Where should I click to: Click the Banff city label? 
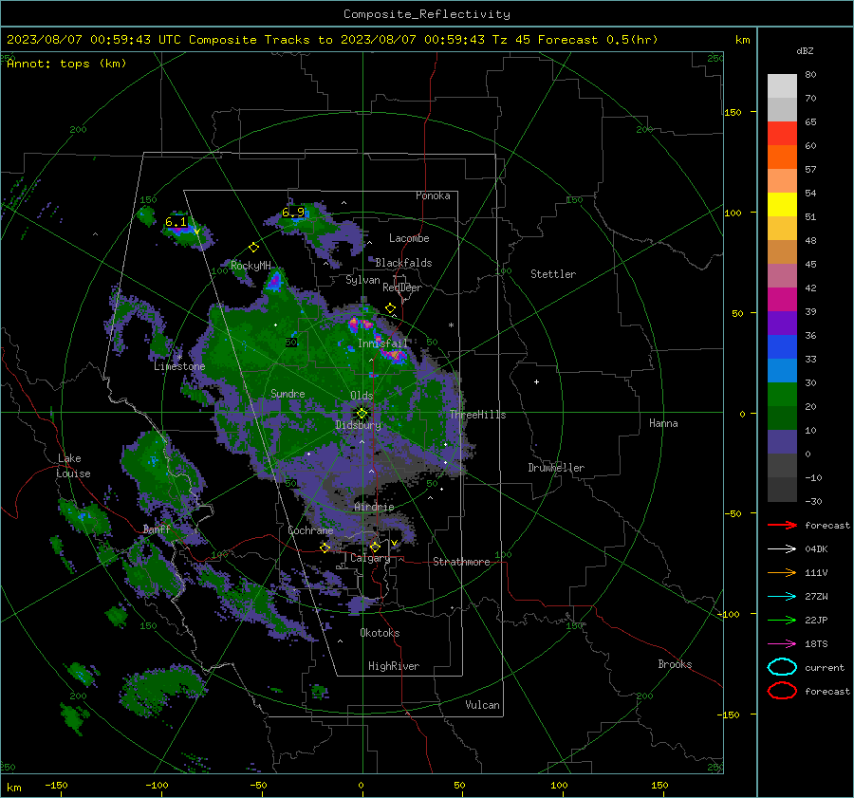coord(157,529)
